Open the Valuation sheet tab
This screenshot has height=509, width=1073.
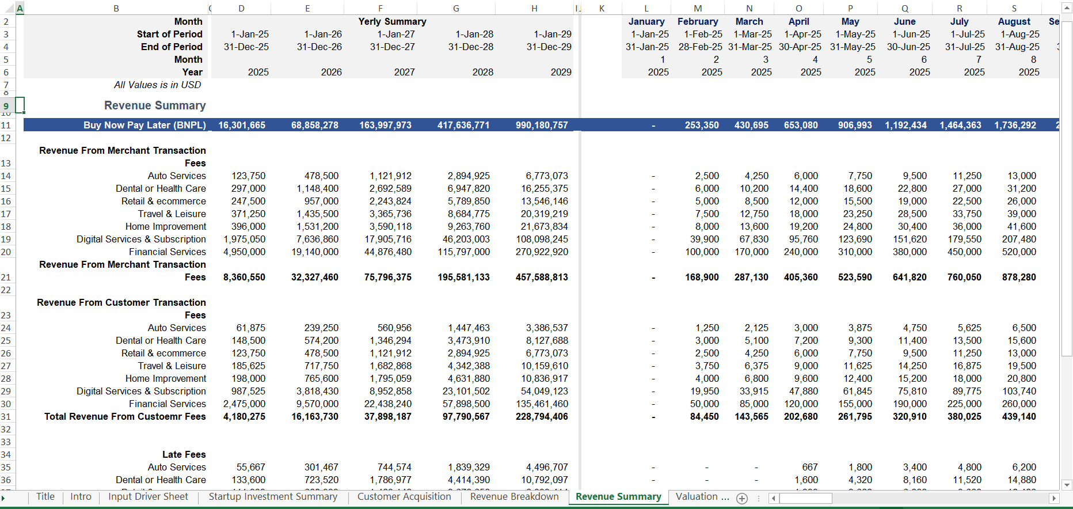702,497
